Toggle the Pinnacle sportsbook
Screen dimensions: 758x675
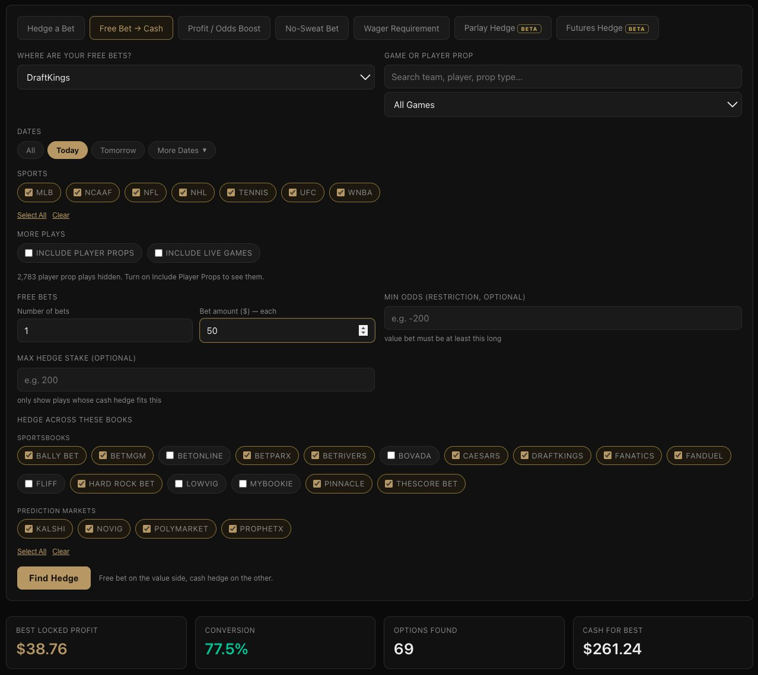coord(317,483)
